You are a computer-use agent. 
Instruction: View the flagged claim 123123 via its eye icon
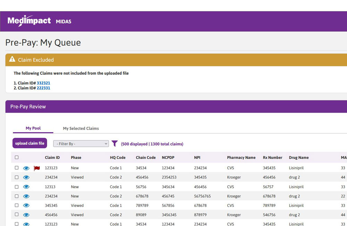tap(26, 168)
